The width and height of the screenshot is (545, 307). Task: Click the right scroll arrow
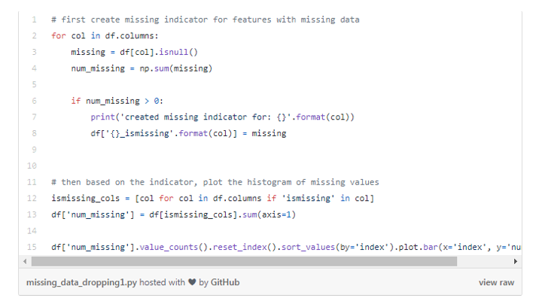tap(516, 261)
